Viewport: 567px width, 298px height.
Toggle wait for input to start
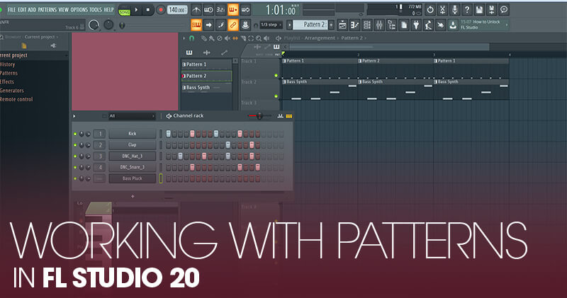[x=208, y=10]
